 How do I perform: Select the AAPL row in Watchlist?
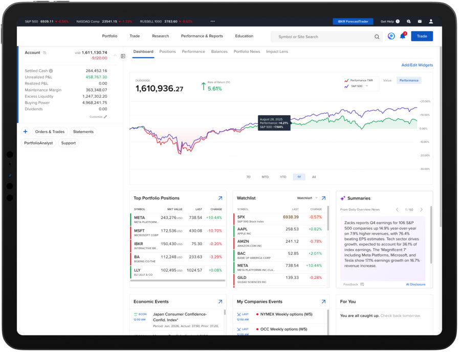click(280, 231)
